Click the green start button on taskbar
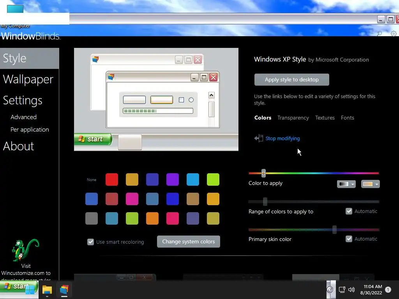This screenshot has width=399, height=299. pos(18,287)
